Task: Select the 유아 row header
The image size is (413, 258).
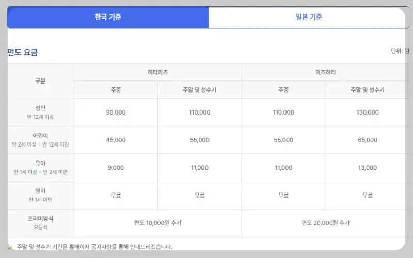Action: (x=41, y=168)
